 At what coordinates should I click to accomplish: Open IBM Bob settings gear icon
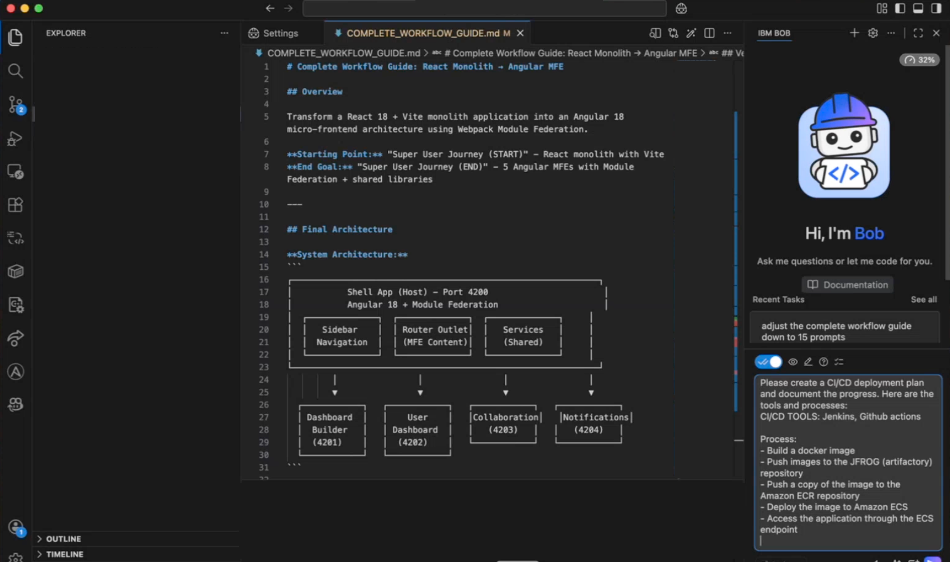tap(873, 33)
